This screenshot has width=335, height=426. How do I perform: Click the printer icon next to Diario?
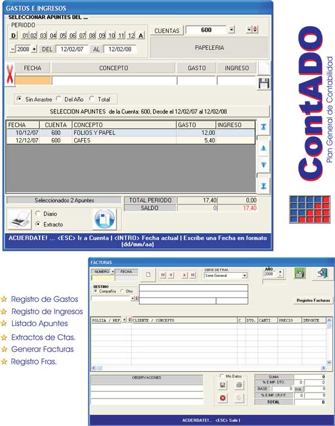[20, 219]
